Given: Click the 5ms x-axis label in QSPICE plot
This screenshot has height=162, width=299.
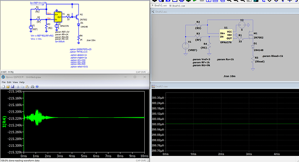Looking at the screenshot, I should pos(84,156).
